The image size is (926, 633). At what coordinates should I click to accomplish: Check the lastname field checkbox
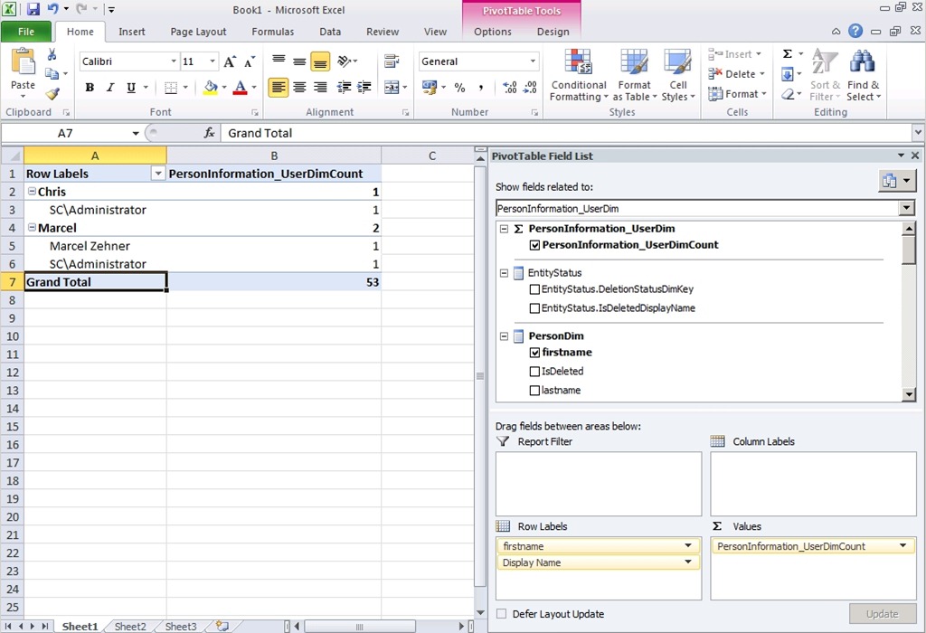[534, 391]
